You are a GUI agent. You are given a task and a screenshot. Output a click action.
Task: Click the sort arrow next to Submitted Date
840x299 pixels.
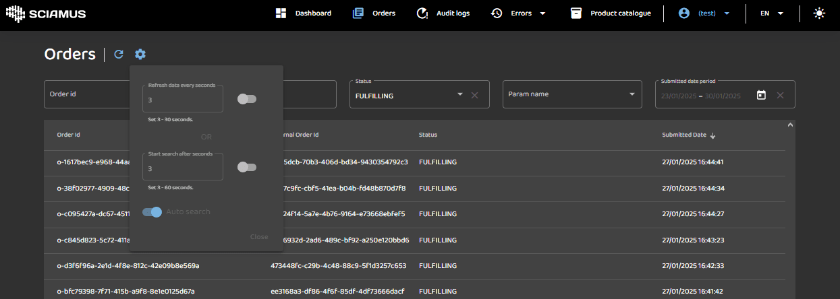pos(713,135)
